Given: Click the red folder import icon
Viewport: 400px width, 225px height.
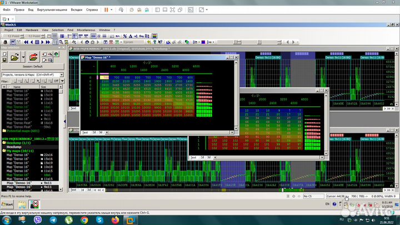Looking at the screenshot, I should point(33,57).
